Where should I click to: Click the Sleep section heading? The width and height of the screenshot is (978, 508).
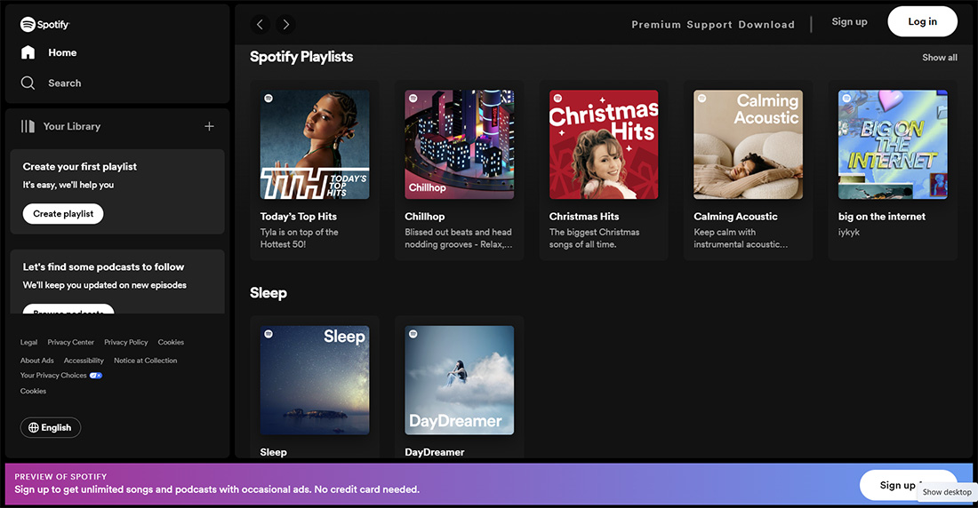[269, 293]
